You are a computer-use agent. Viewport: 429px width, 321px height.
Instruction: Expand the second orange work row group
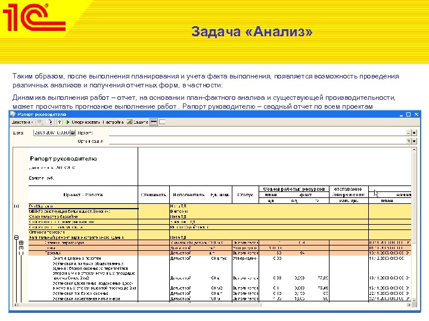coord(21,248)
